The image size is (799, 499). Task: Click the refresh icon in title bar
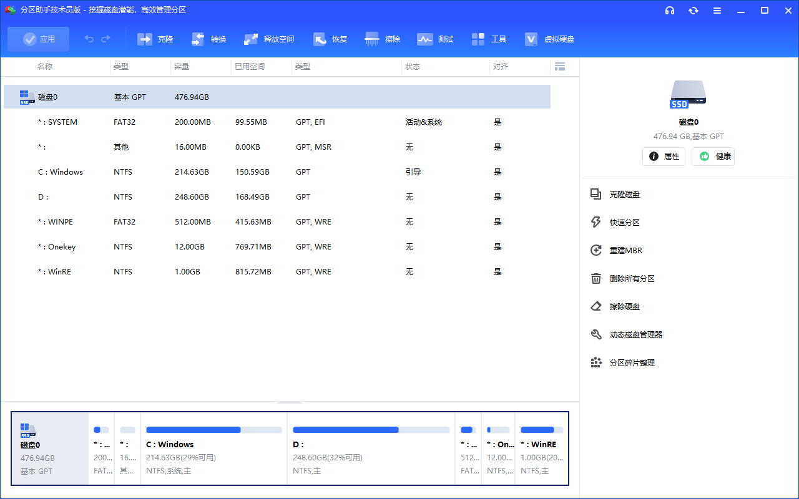694,11
